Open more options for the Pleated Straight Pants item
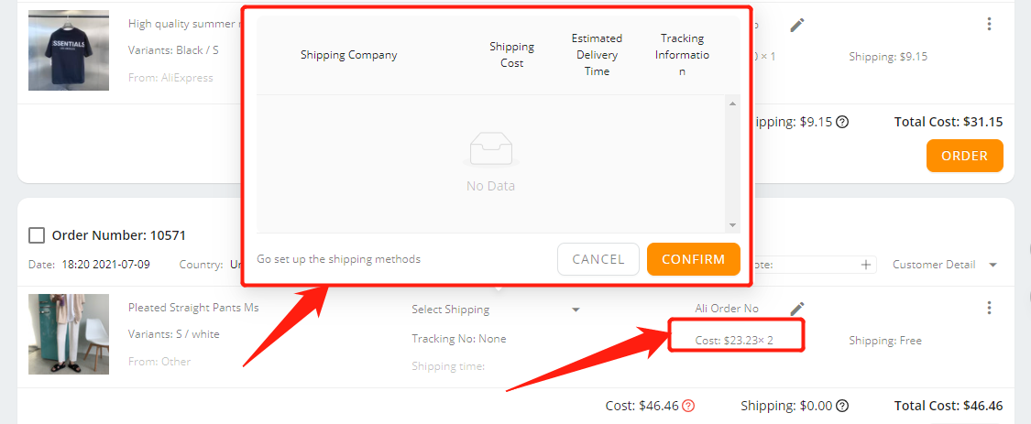 point(989,308)
